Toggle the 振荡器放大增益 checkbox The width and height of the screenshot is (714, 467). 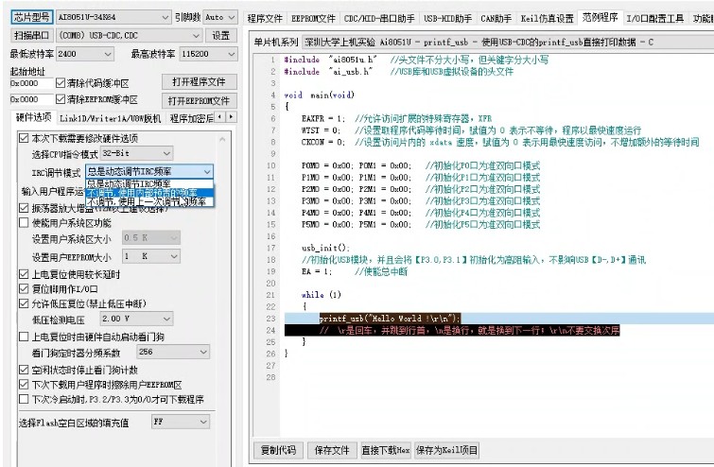(x=24, y=208)
